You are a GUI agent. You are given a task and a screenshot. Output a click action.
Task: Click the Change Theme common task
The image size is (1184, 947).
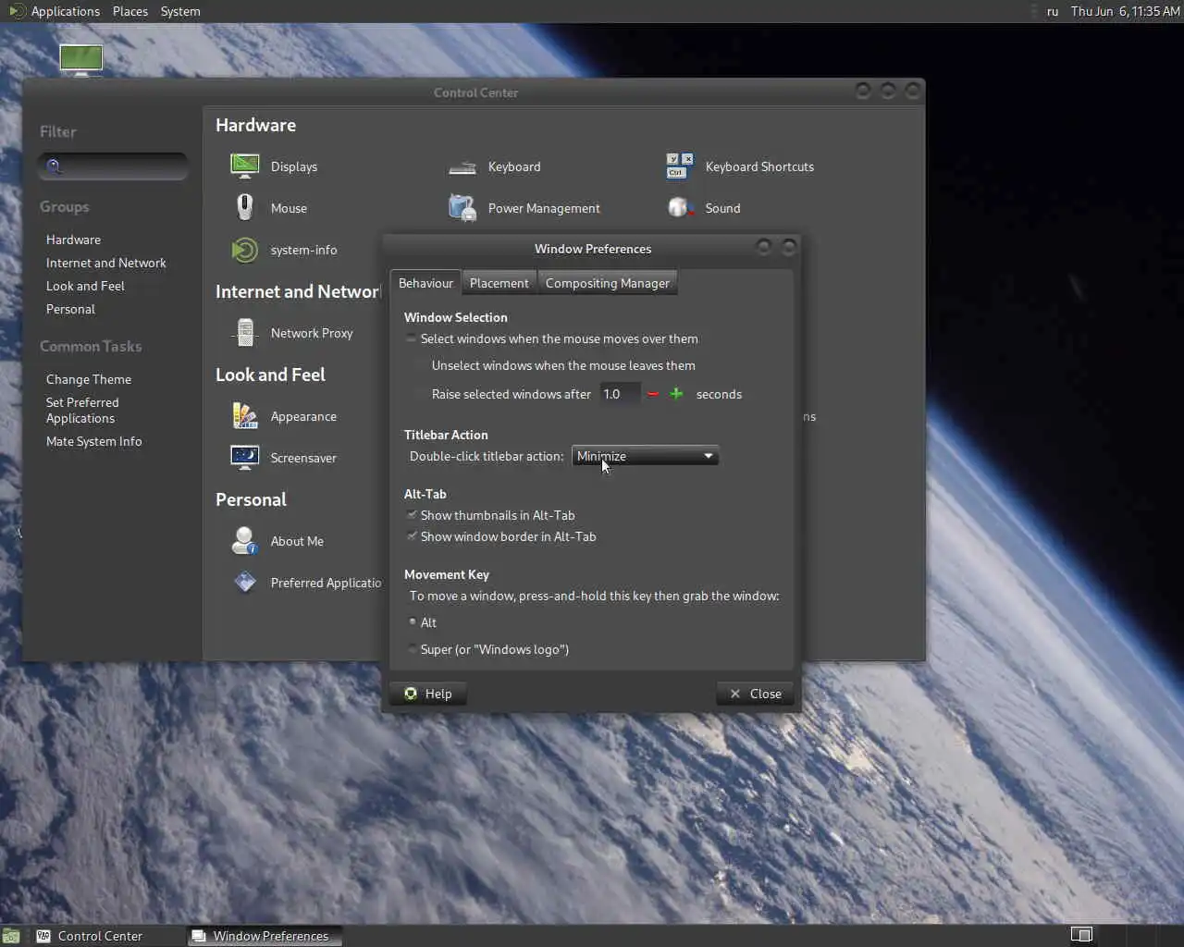(89, 379)
